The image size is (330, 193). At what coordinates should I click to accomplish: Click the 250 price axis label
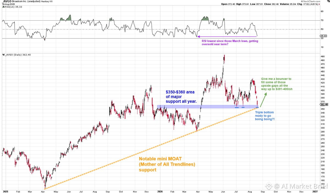(322, 147)
